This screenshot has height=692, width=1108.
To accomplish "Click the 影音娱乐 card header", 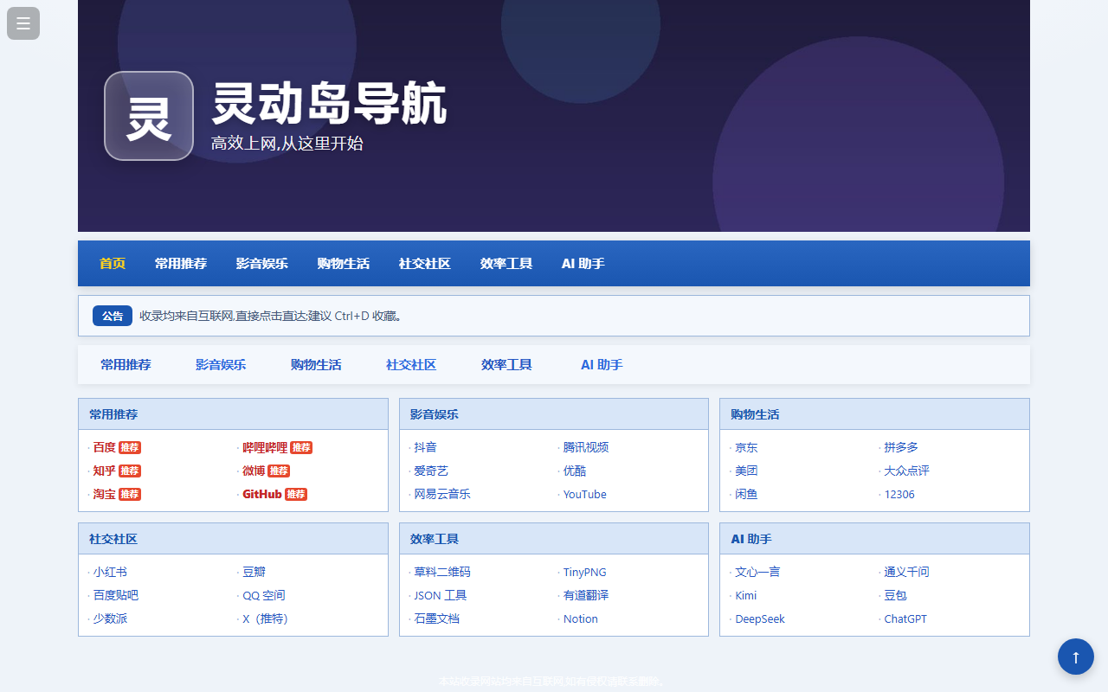I will click(554, 414).
